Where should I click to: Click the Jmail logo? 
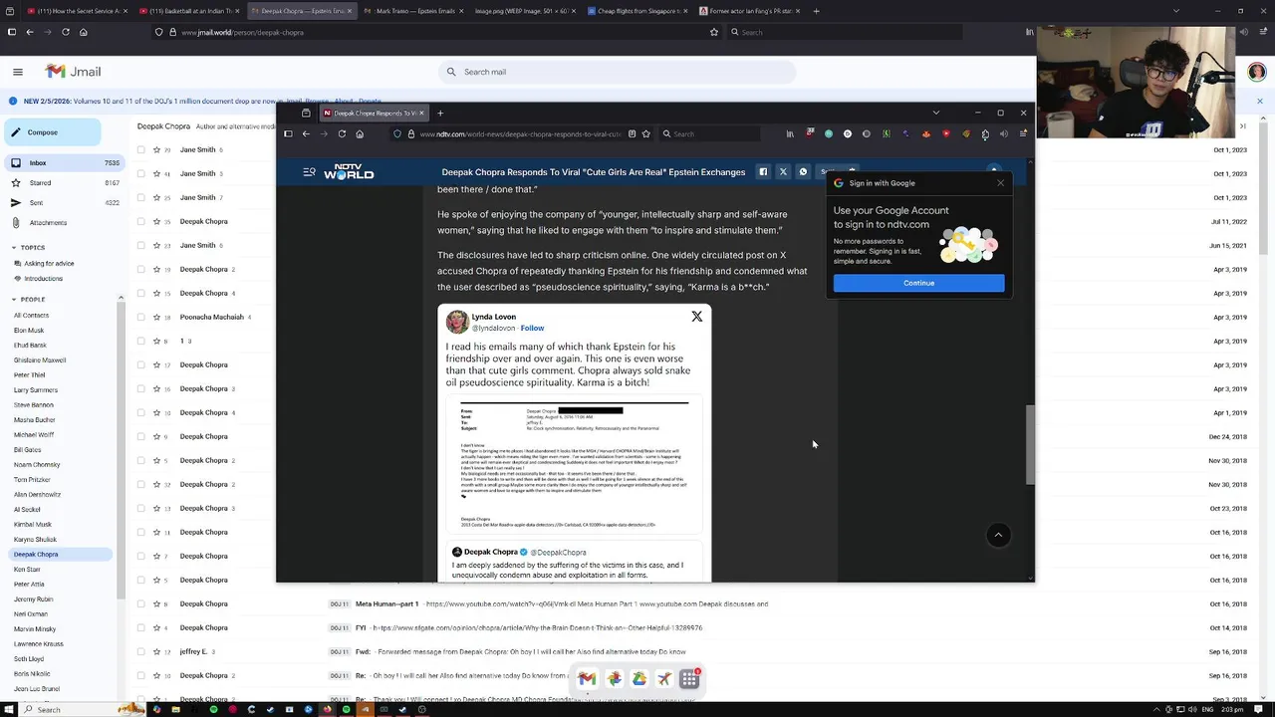[73, 72]
